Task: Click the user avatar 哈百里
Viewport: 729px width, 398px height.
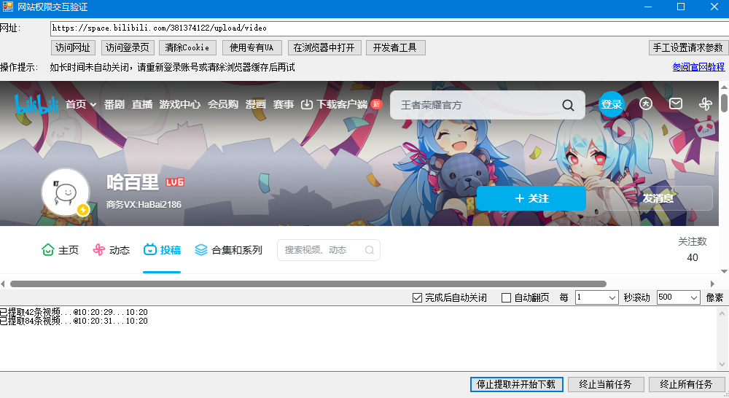Action: click(66, 192)
